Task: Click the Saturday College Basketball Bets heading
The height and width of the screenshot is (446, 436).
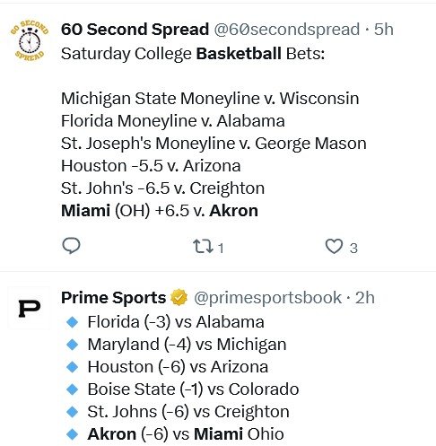Action: coord(193,54)
